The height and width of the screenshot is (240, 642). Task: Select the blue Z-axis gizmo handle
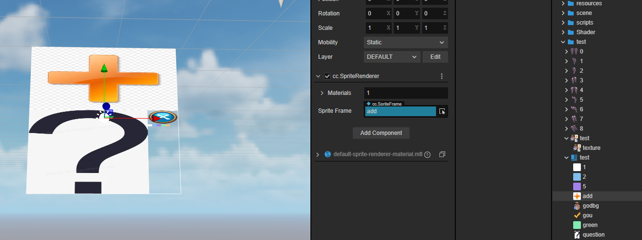pyautogui.click(x=106, y=106)
